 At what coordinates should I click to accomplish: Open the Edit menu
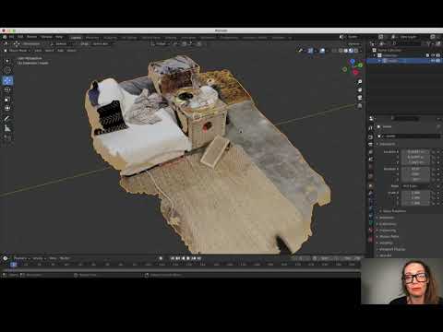20,37
